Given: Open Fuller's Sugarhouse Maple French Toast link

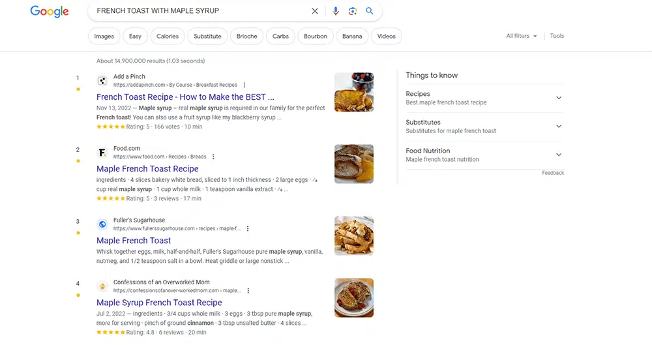Looking at the screenshot, I should click(134, 241).
